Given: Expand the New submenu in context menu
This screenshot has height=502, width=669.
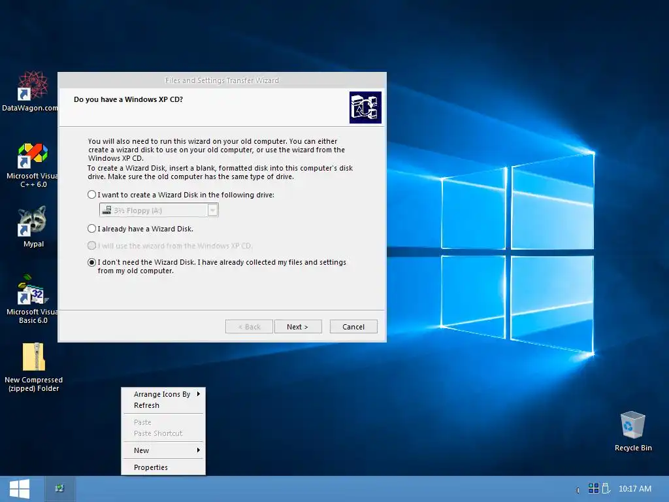Looking at the screenshot, I should [163, 450].
